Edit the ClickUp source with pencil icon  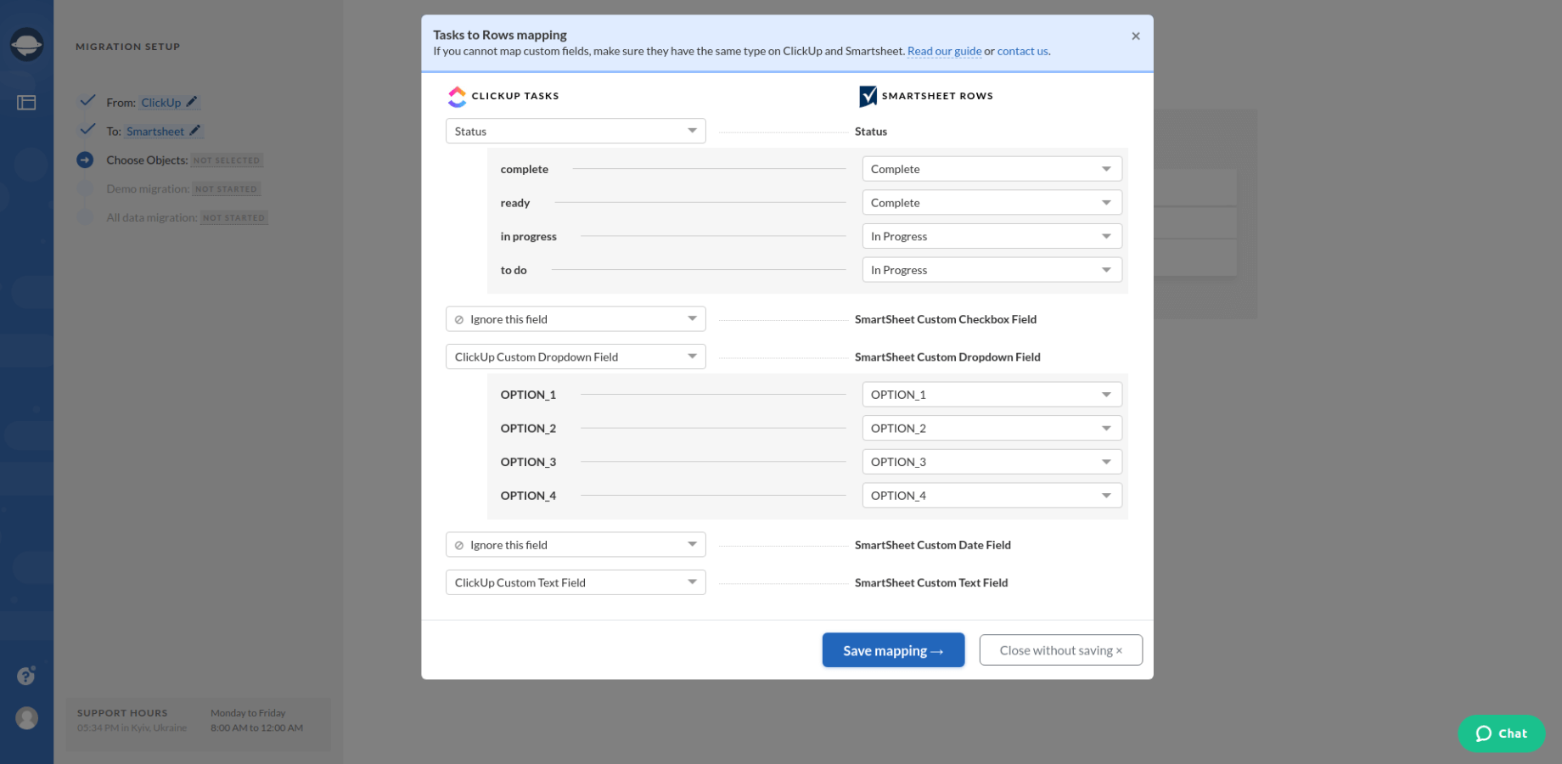[x=192, y=102]
